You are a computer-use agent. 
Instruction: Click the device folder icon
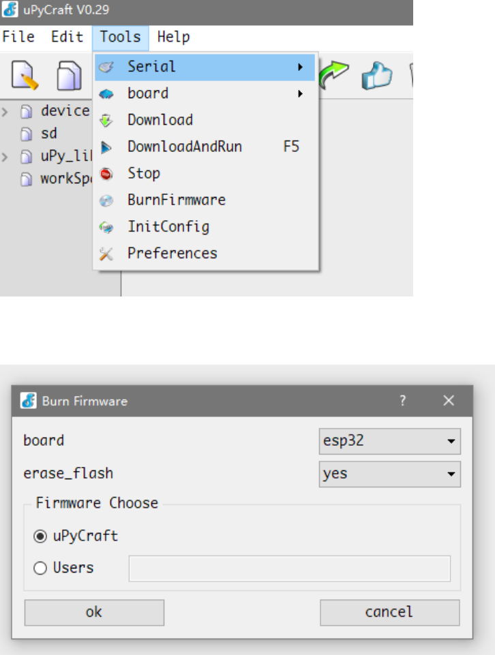[27, 112]
